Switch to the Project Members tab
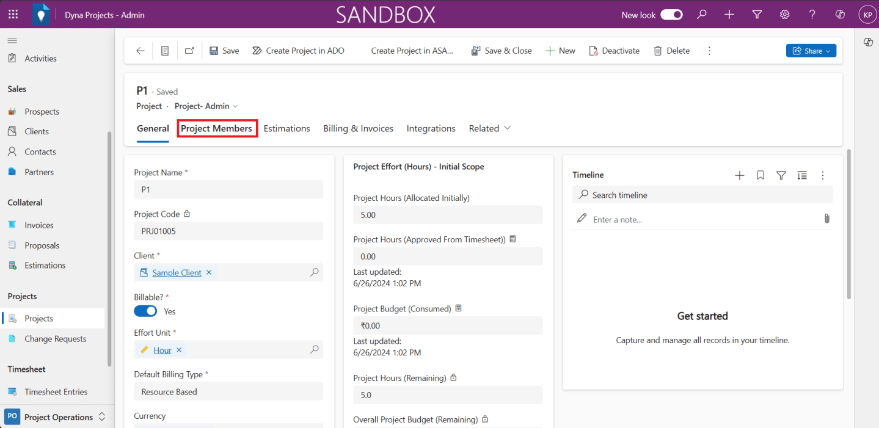Screen dimensions: 879x428 pyautogui.click(x=216, y=128)
